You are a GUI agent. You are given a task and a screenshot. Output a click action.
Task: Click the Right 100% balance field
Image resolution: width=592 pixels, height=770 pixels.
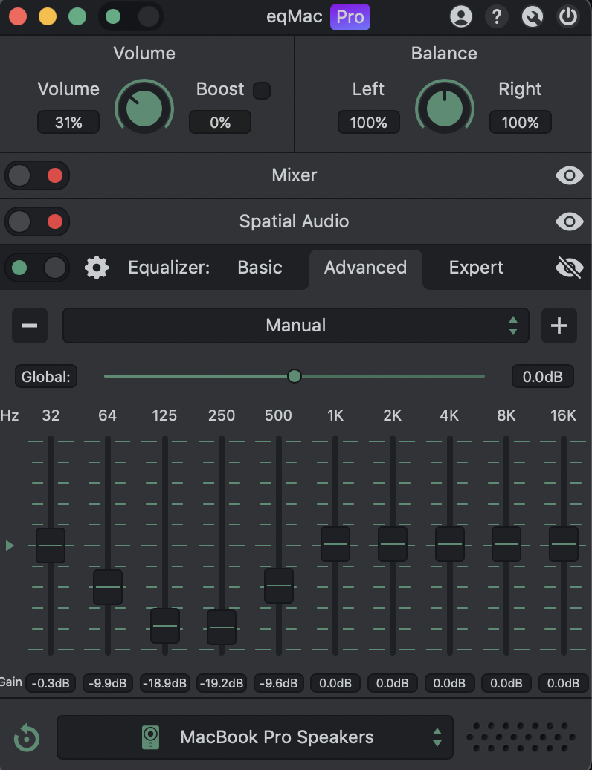point(521,123)
